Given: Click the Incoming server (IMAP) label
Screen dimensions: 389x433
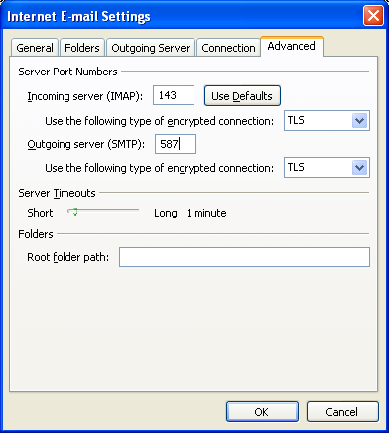Looking at the screenshot, I should coord(85,96).
